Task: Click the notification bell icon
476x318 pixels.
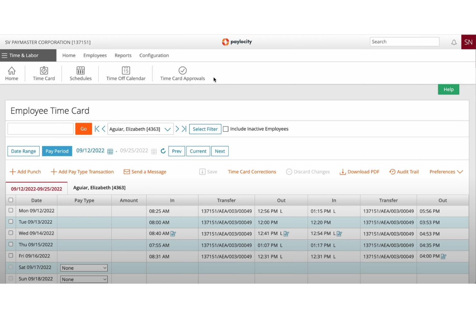Action: click(x=454, y=42)
